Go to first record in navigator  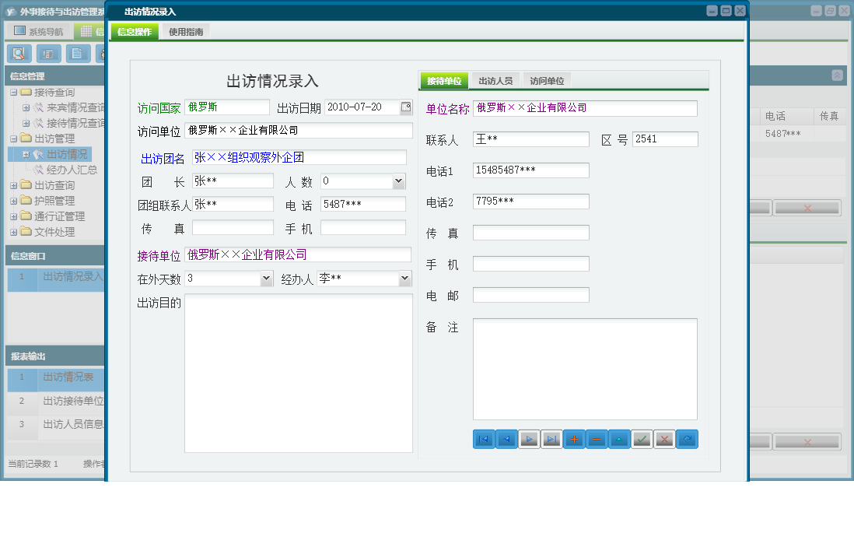484,440
